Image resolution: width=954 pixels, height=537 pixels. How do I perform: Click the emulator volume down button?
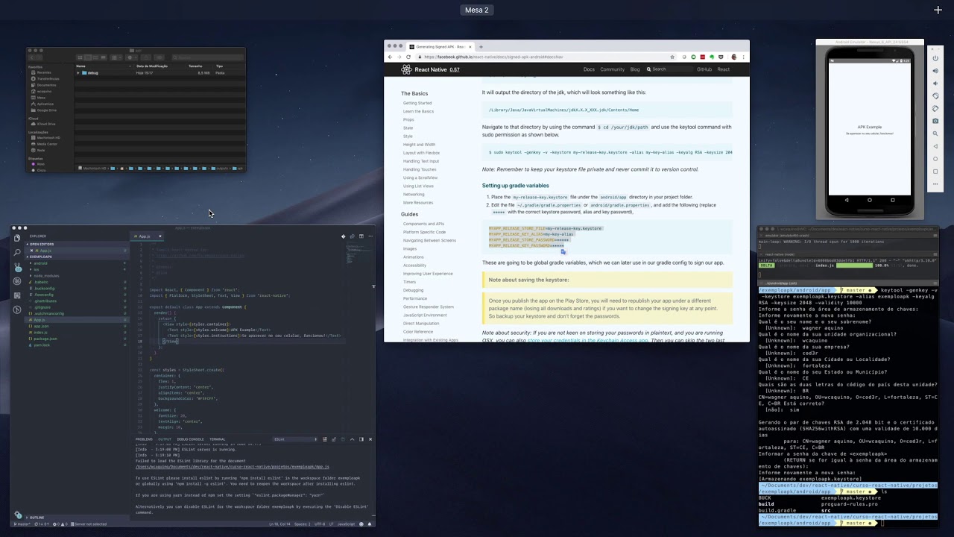(x=935, y=83)
